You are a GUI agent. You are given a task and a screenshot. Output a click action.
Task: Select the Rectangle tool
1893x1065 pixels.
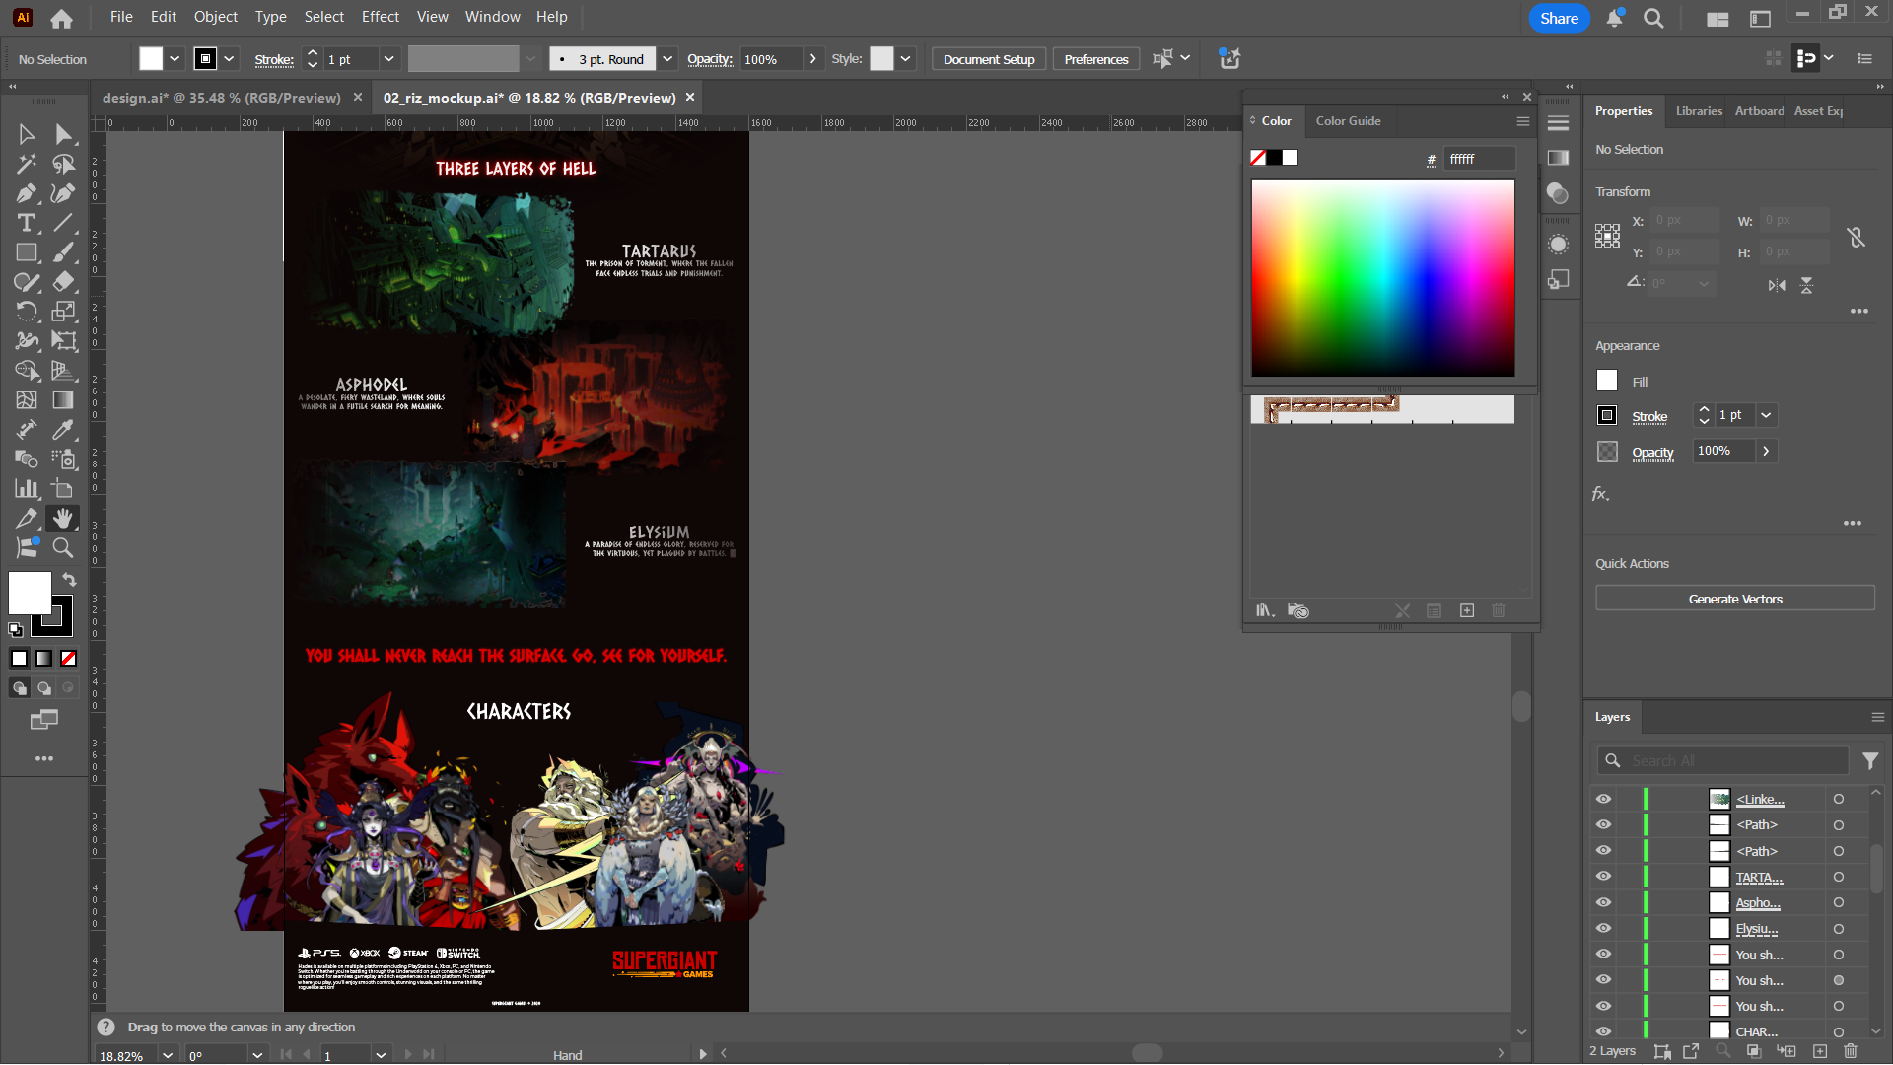click(x=27, y=252)
